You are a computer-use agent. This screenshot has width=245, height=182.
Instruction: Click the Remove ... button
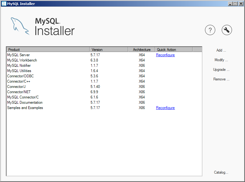[221, 79]
